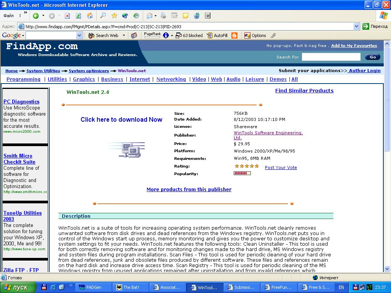
Task: Open the Файл menu
Action: (x=8, y=16)
